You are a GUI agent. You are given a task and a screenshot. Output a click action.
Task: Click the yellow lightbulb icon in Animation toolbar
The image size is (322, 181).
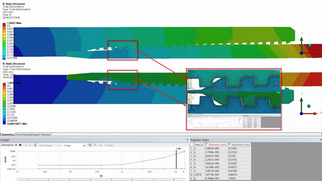tap(35, 145)
